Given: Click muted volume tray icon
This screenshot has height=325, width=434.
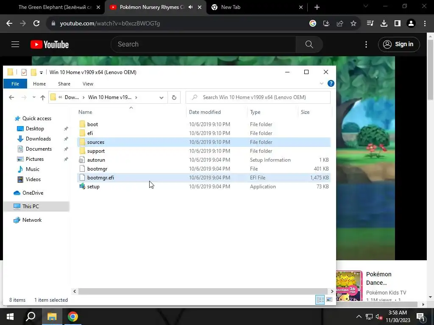Looking at the screenshot, I should 379,317.
